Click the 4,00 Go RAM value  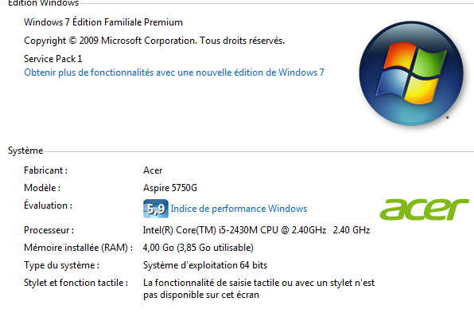(x=198, y=248)
